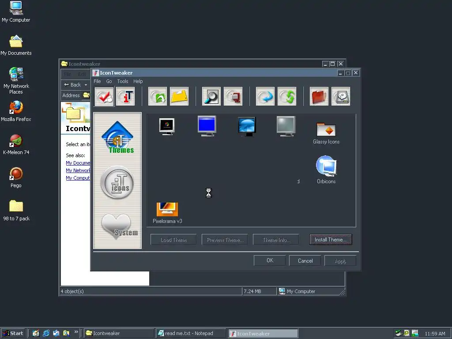Follow the My Documents link in folder window
The image size is (452, 339).
[x=78, y=163]
